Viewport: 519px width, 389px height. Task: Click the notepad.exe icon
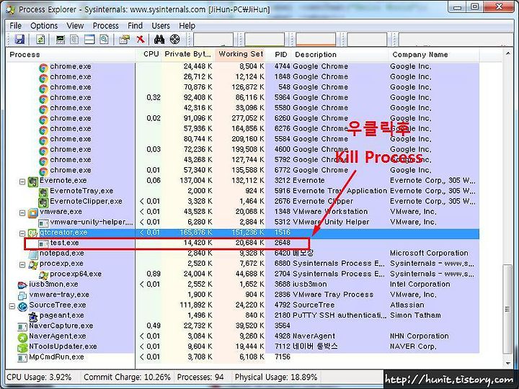(x=33, y=254)
